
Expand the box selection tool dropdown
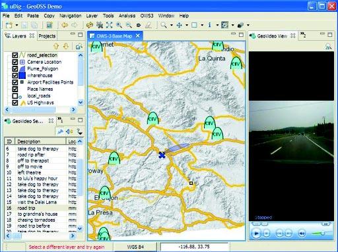click(202, 25)
